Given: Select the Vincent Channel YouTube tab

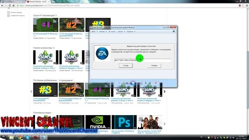Looking at the screenshot, I should (38, 2).
